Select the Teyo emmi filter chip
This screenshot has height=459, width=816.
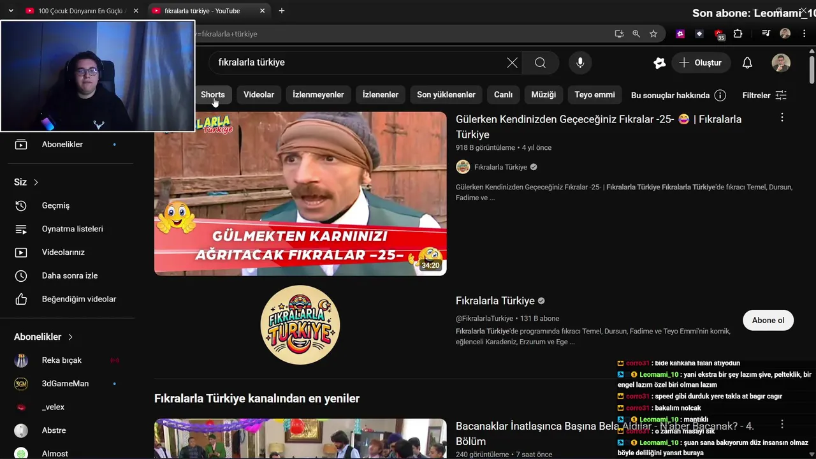point(595,95)
